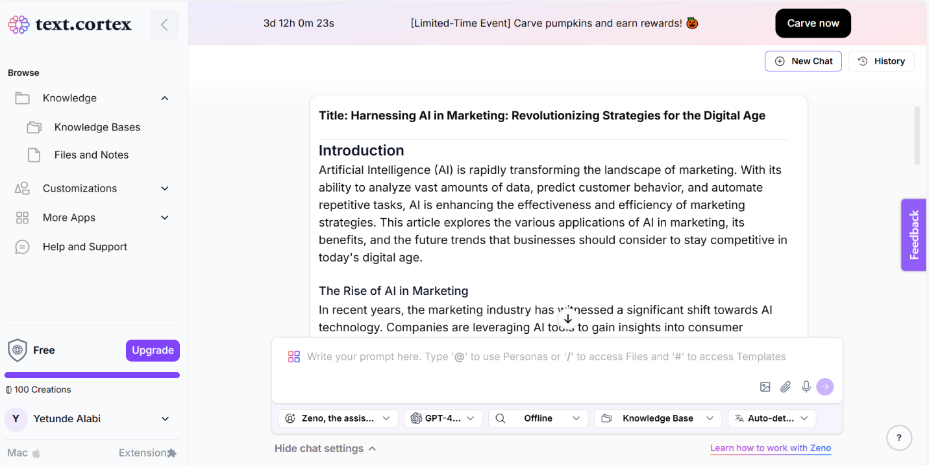Screen dimensions: 929x465
Task: Click into the prompt input field
Action: pos(546,357)
